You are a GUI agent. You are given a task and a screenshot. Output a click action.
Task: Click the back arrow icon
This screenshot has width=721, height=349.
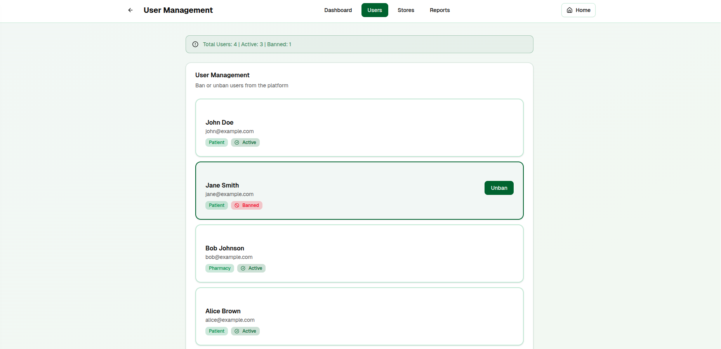tap(130, 10)
